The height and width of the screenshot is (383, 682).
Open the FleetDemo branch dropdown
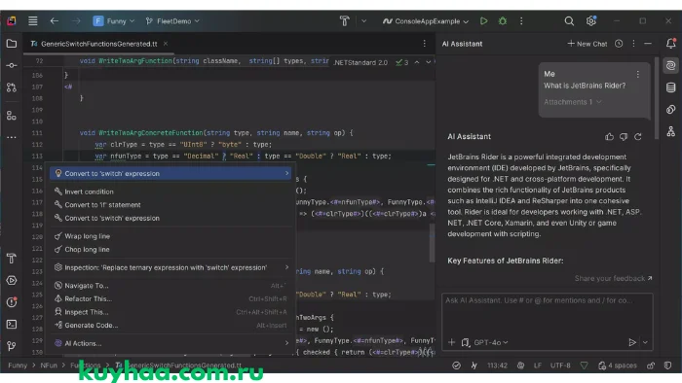[x=172, y=20]
